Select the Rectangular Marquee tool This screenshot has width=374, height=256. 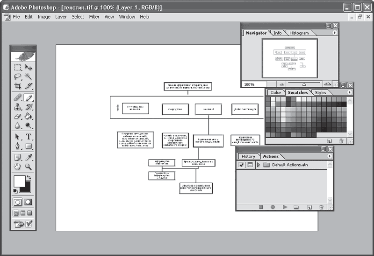[x=18, y=68]
